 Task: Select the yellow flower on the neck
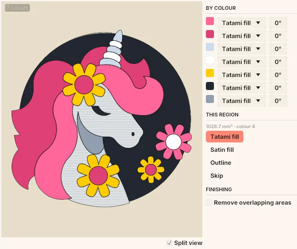[98, 176]
